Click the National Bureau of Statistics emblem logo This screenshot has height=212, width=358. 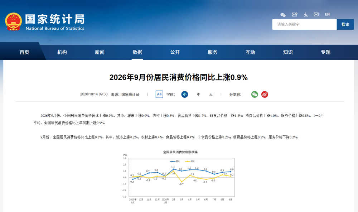13,21
